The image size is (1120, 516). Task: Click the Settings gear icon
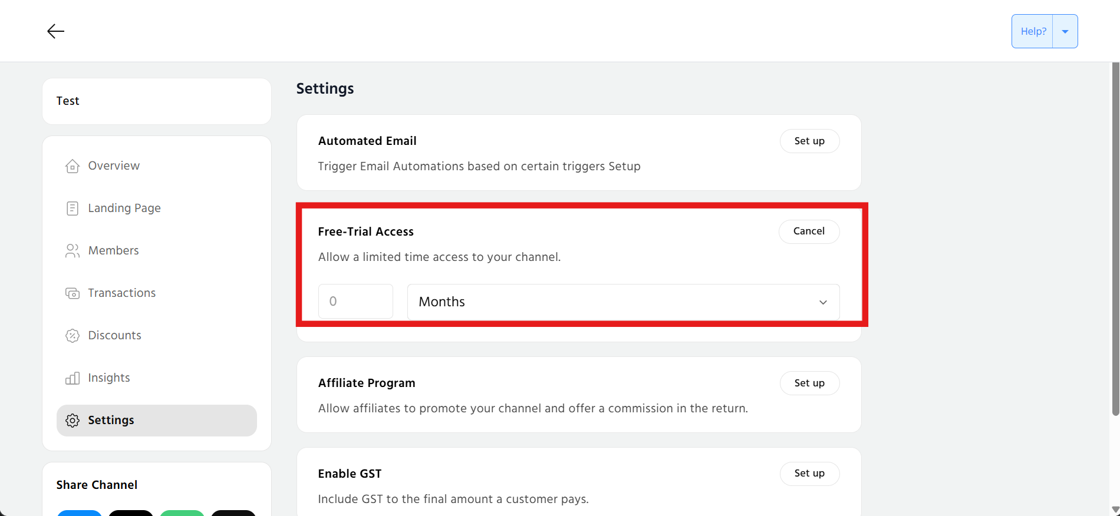[72, 421]
